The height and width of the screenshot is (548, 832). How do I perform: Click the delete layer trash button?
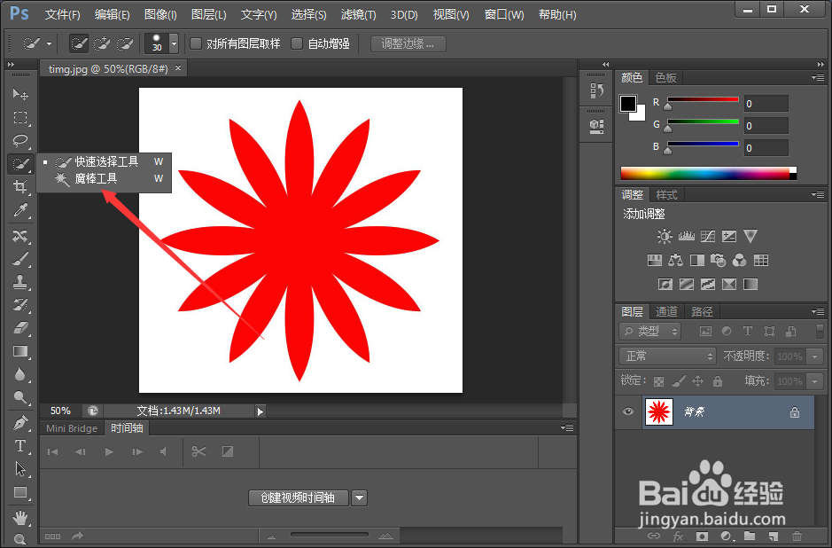pos(797,536)
